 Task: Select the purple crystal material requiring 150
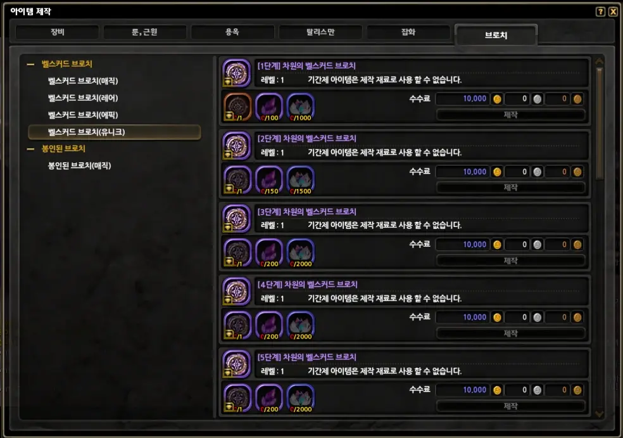(269, 180)
